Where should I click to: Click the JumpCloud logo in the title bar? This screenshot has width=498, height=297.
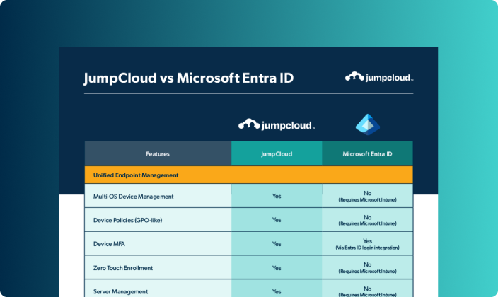click(x=379, y=77)
